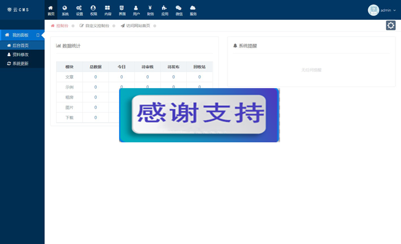The width and height of the screenshot is (401, 244).
Task: Open 租房 row's 总数据 count
Action: 96,97
